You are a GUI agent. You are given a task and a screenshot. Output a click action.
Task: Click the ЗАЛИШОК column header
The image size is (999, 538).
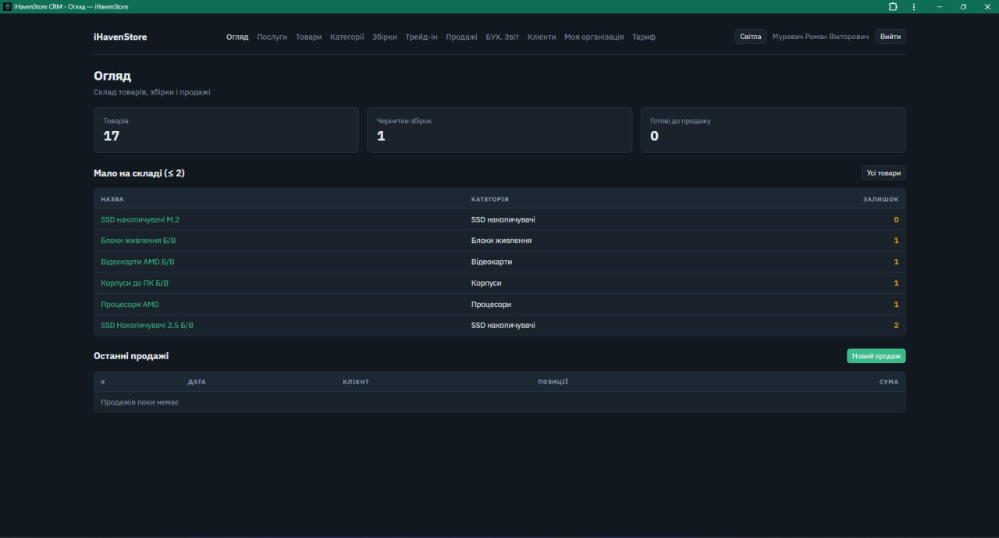pos(880,199)
